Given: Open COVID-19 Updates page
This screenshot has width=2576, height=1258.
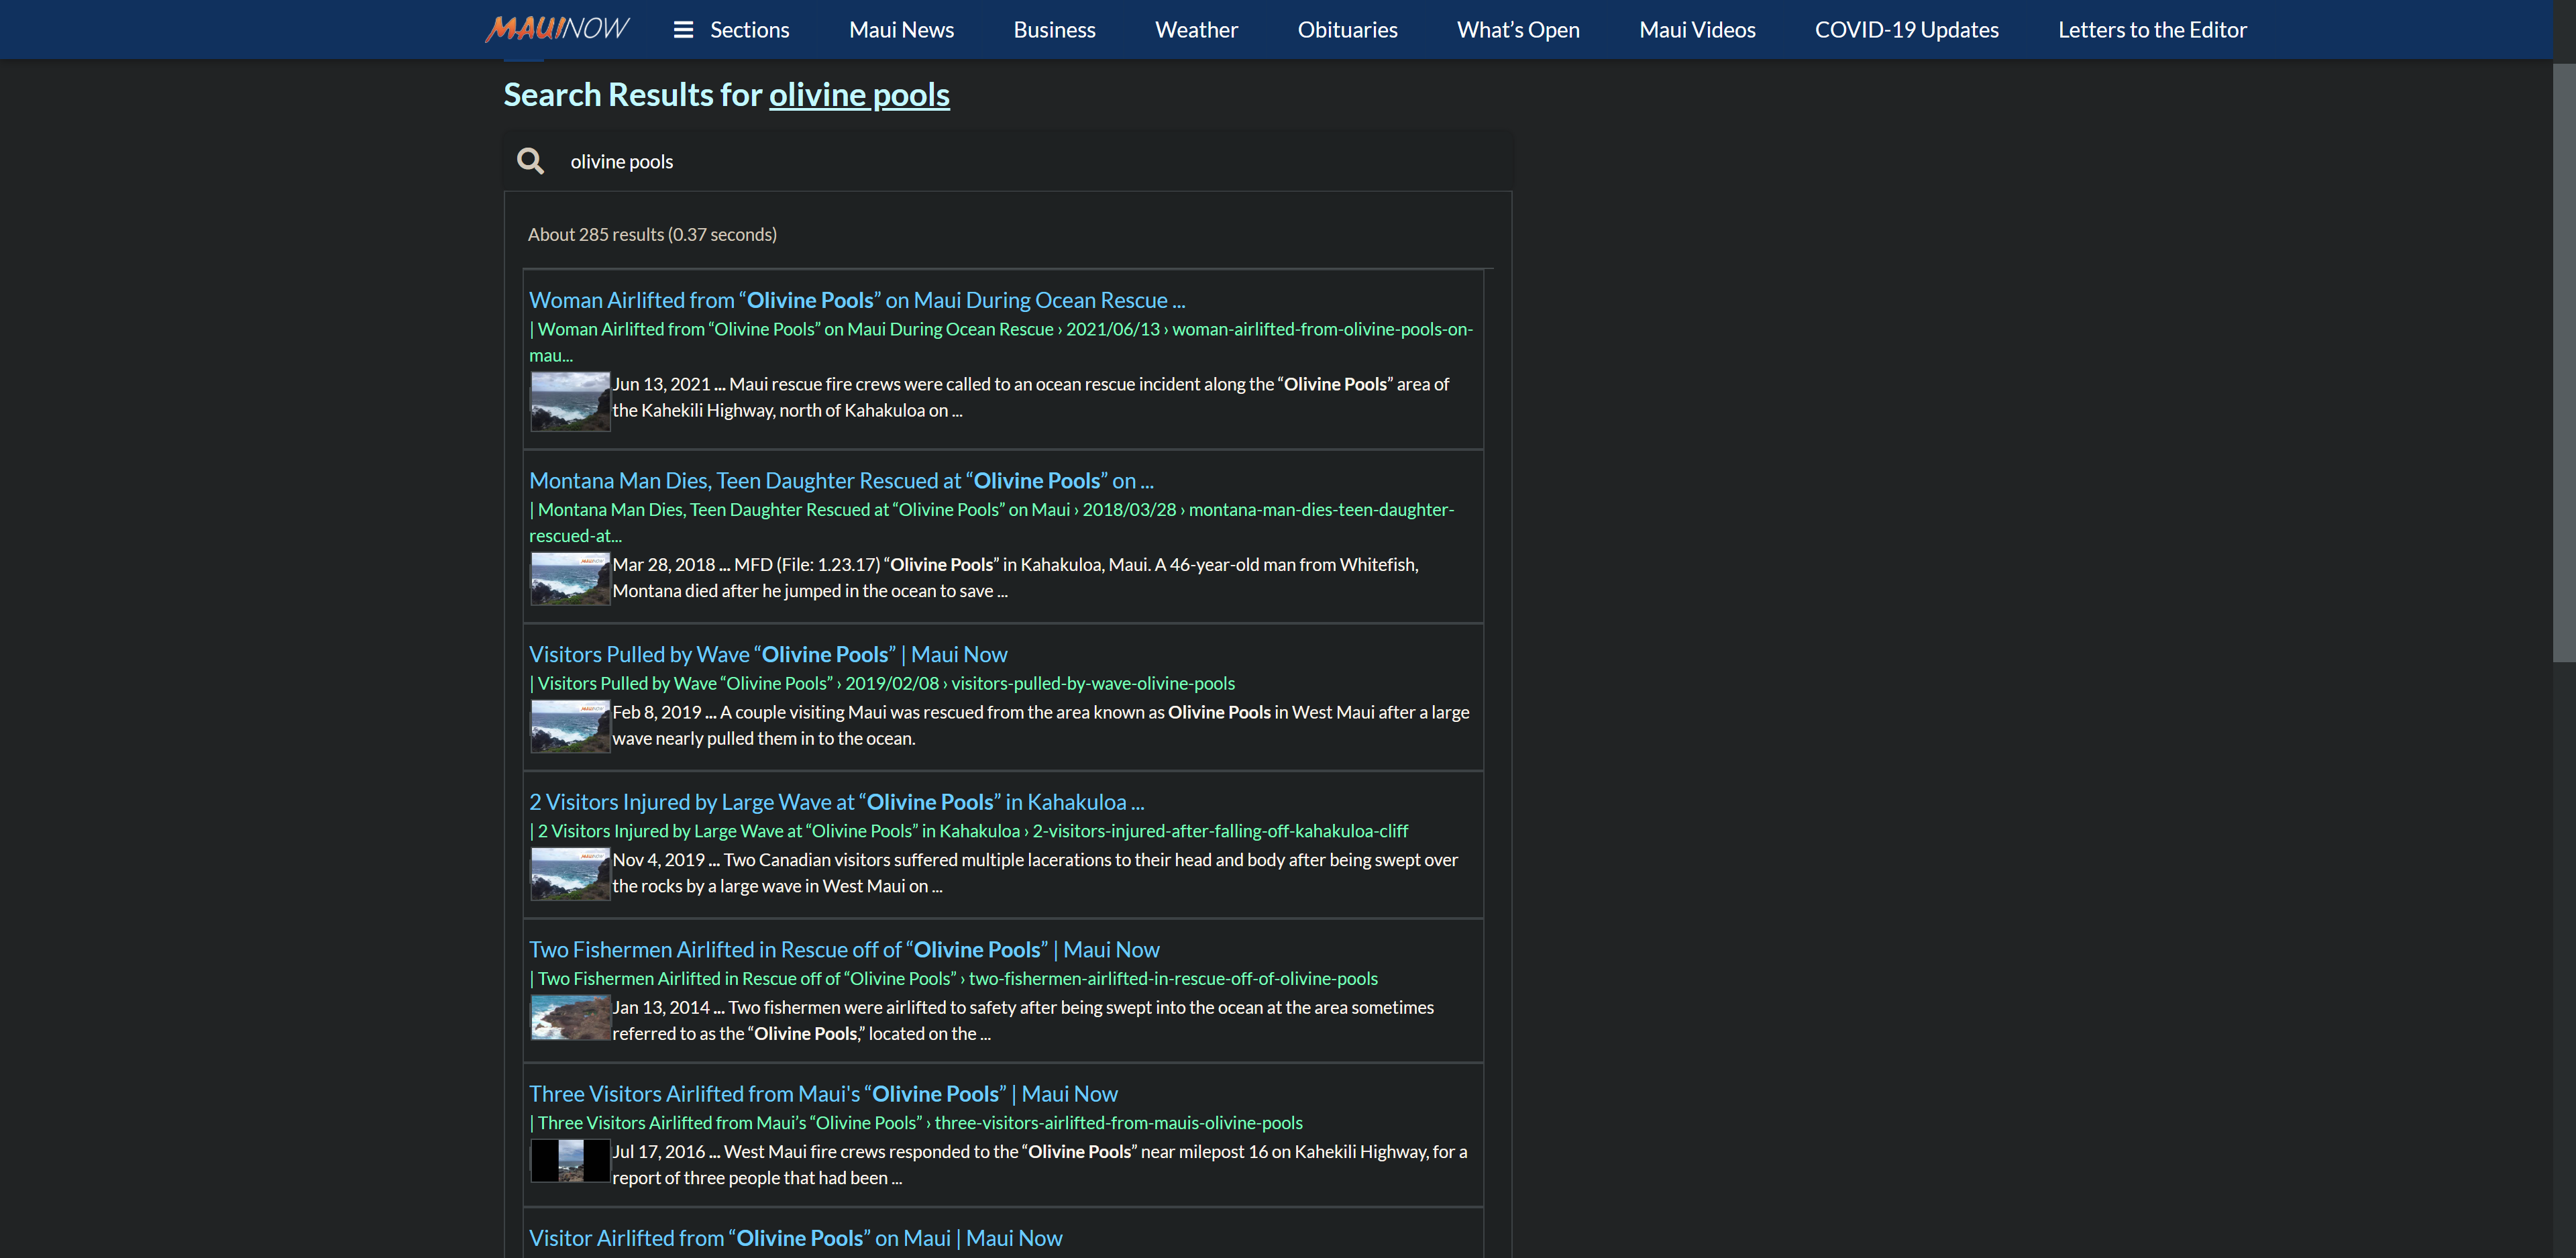Looking at the screenshot, I should point(1906,30).
